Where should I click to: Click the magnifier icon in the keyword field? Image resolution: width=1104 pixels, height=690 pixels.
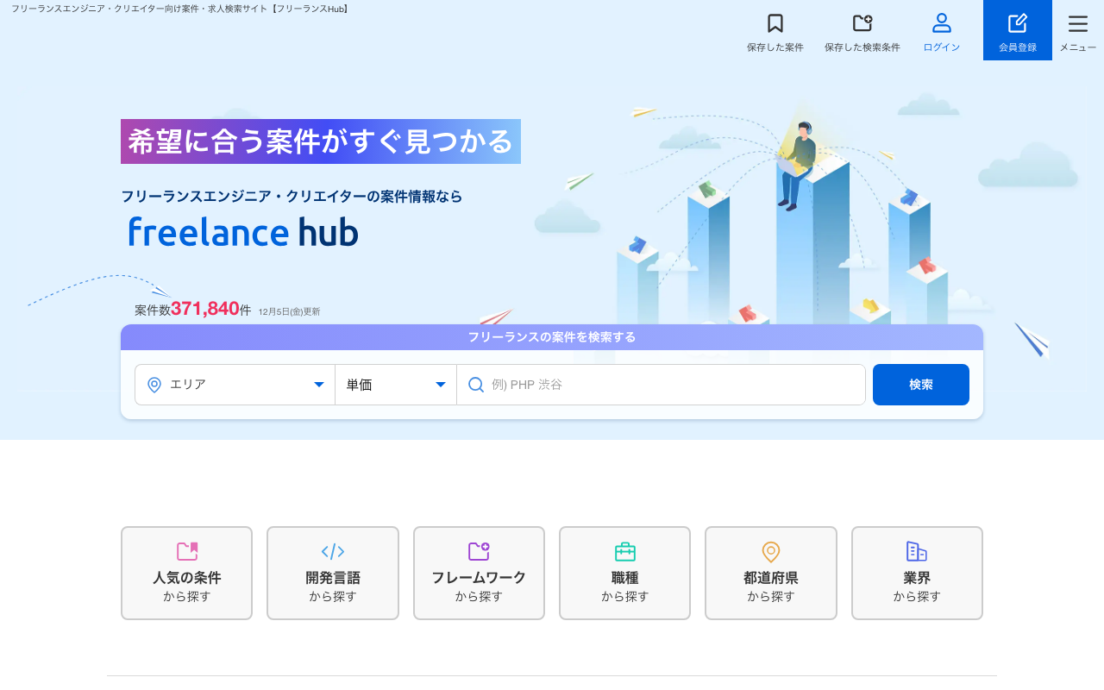click(x=476, y=384)
